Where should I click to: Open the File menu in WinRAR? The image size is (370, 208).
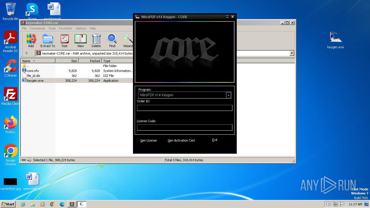click(x=24, y=28)
